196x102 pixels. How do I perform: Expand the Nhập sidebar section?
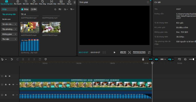[x=9, y=9]
